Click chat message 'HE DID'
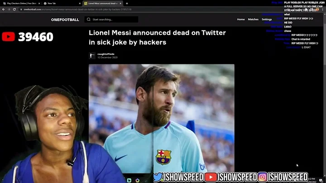This screenshot has width=326, height=183. pyautogui.click(x=288, y=23)
